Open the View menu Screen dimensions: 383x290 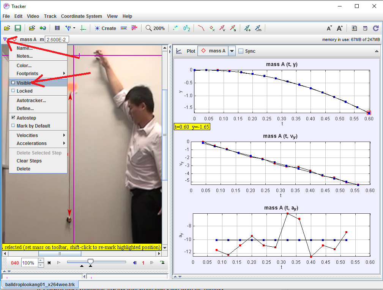tap(112, 16)
